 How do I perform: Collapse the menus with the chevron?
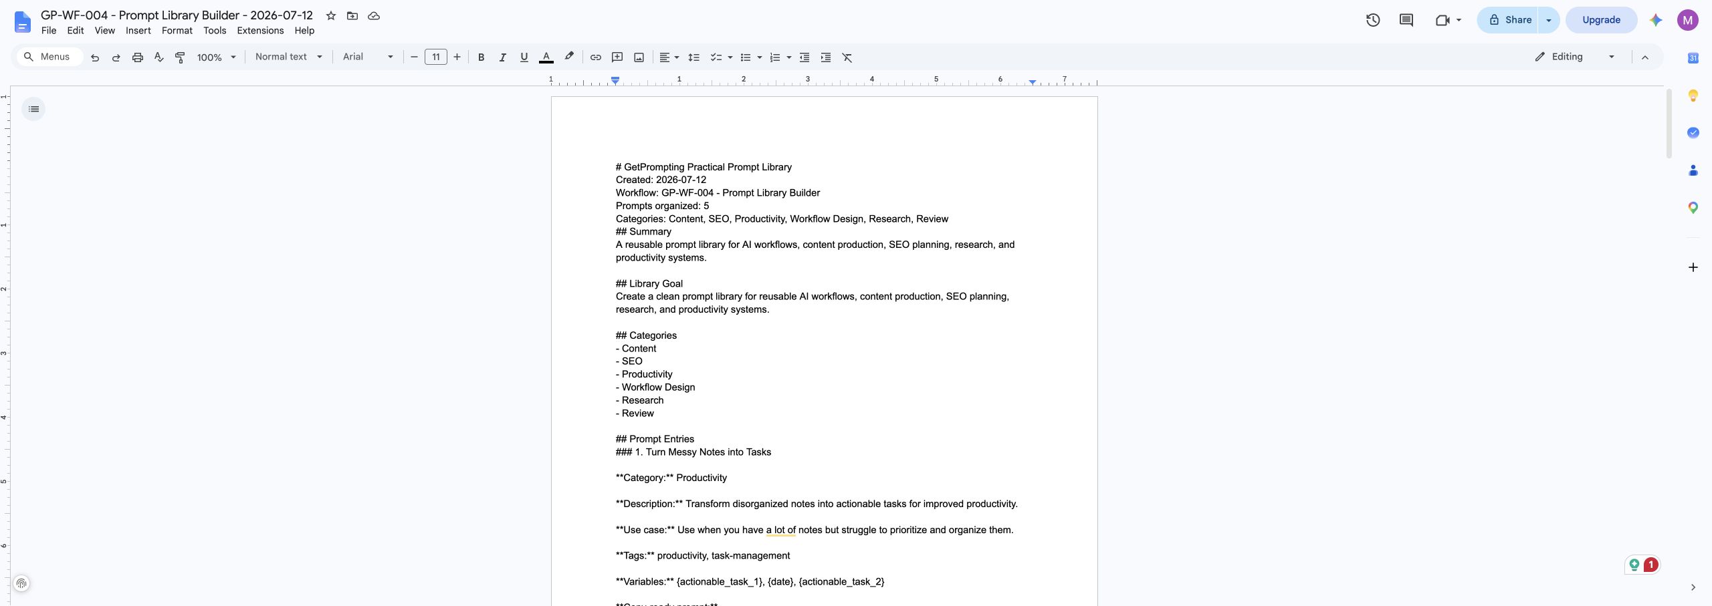1645,57
